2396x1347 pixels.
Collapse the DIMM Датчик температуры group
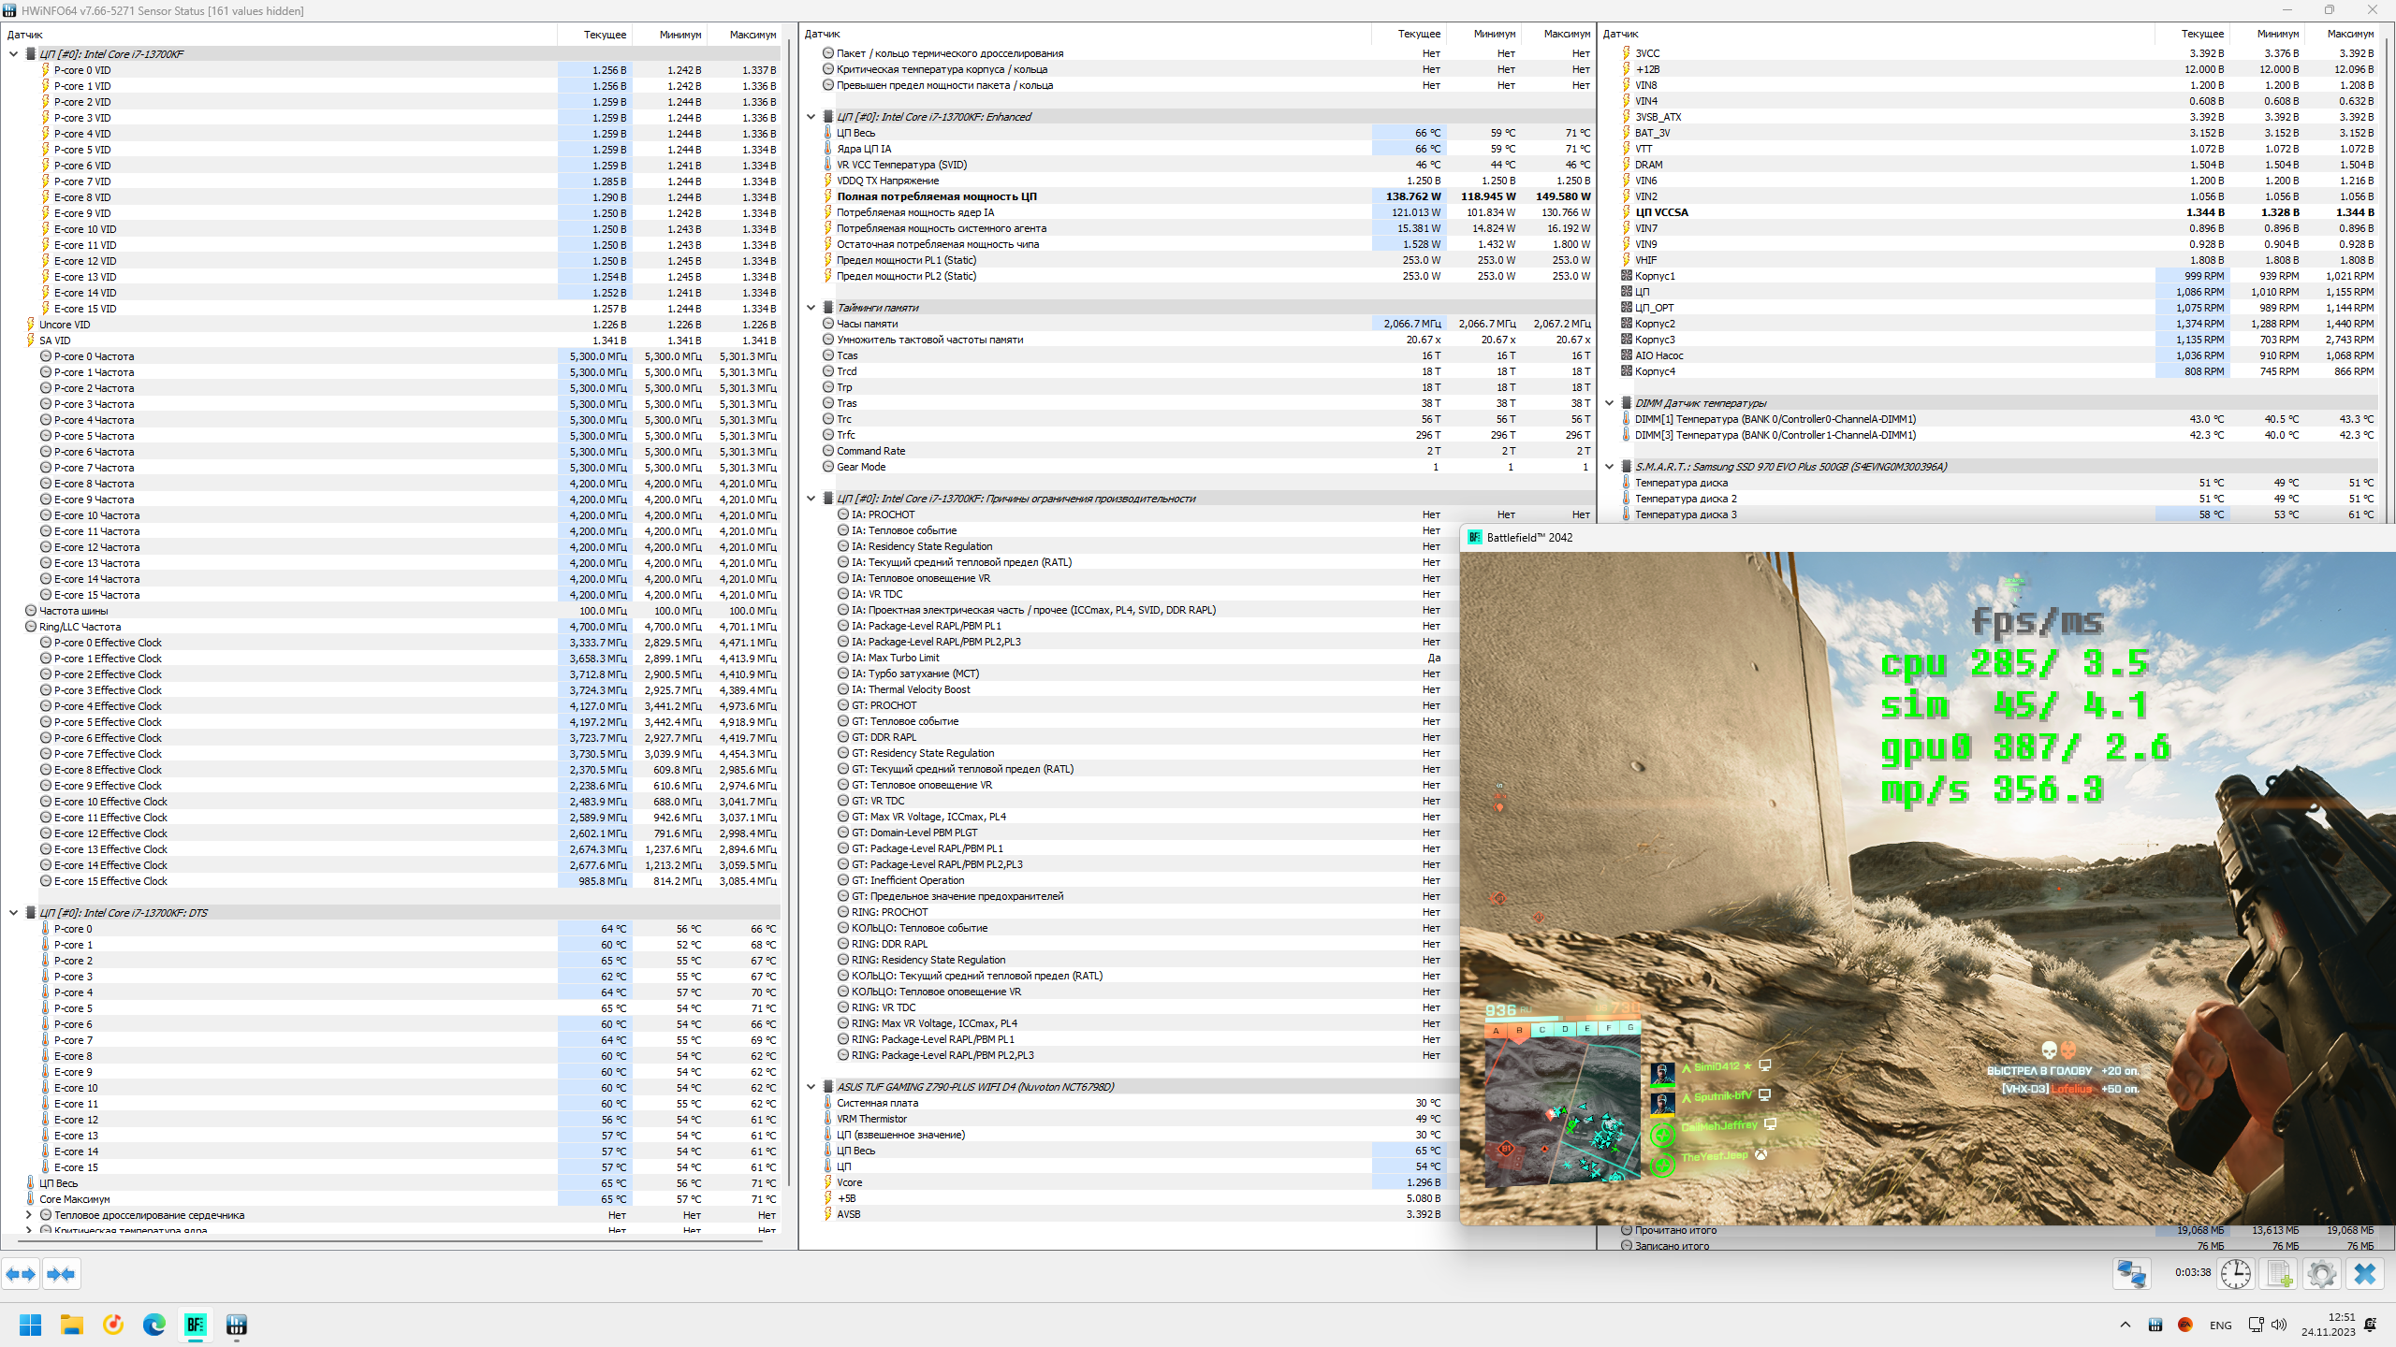coord(1610,403)
